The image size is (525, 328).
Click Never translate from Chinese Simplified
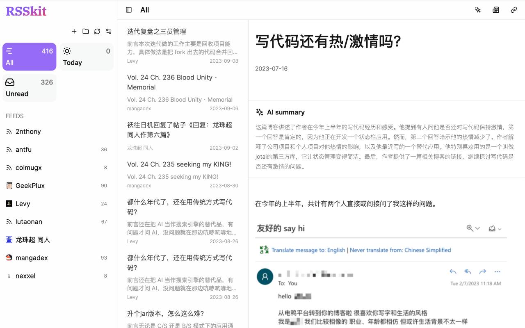tap(400, 250)
